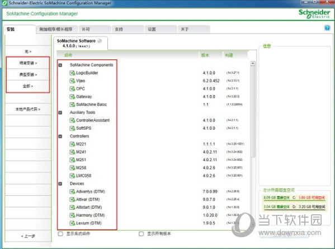Uncheck the Altistart (DTM) device

point(72,208)
